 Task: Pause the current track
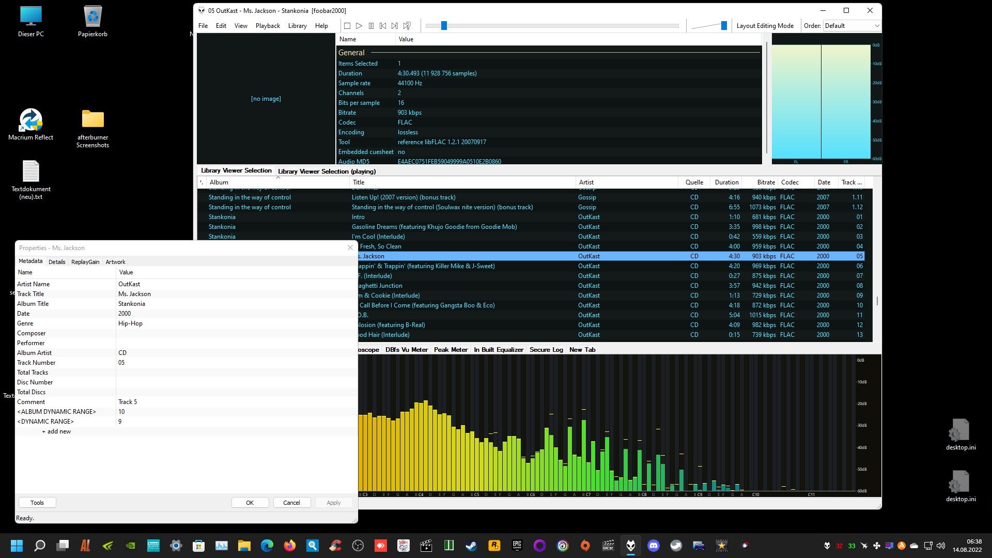(x=371, y=26)
